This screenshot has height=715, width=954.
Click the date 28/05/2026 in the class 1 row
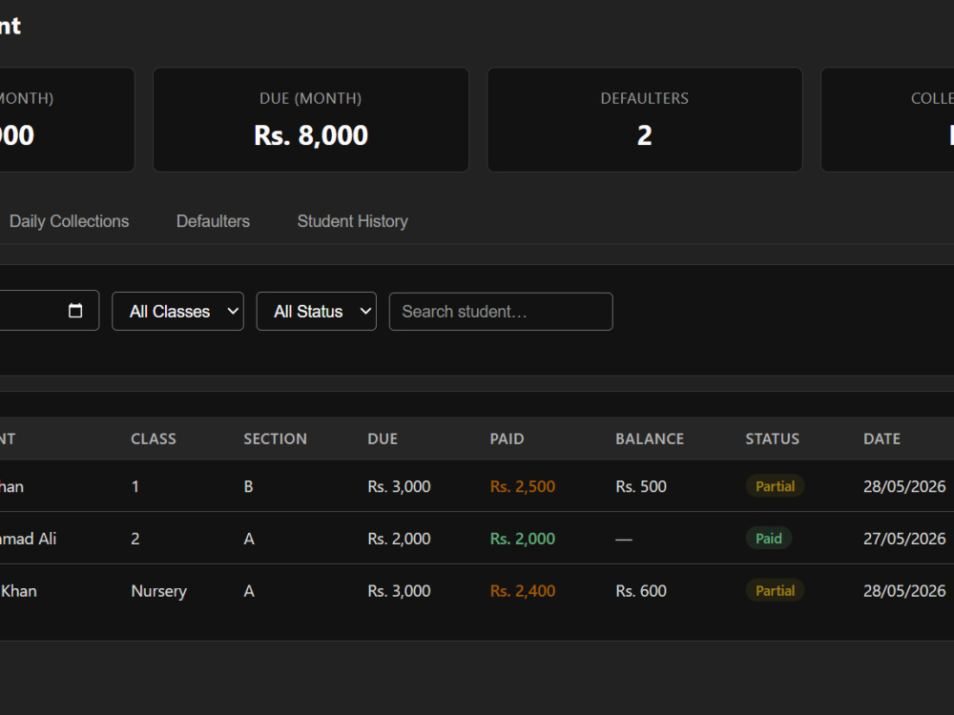(x=904, y=486)
